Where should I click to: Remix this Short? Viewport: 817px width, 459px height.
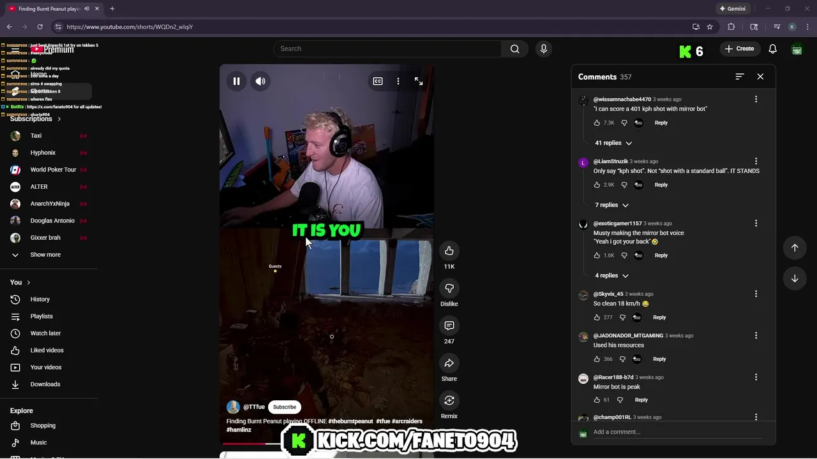click(x=449, y=400)
